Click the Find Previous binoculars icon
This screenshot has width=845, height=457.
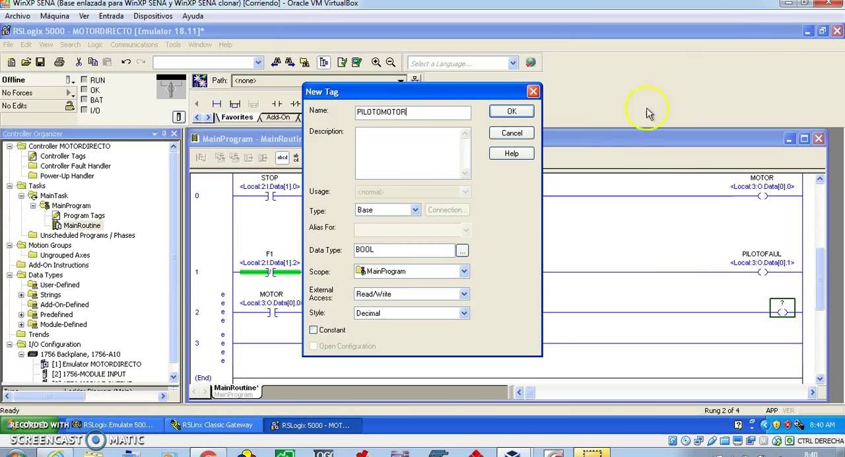tap(276, 62)
